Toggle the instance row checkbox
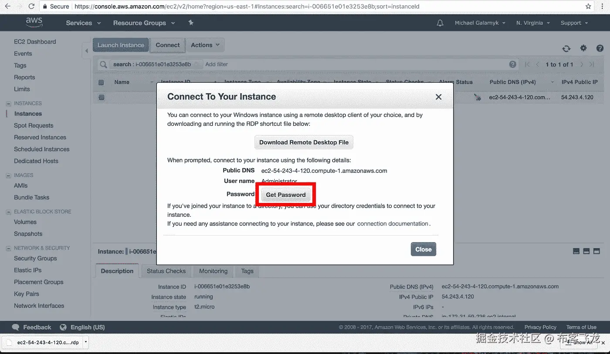Viewport: 610px width, 354px height. tap(101, 98)
